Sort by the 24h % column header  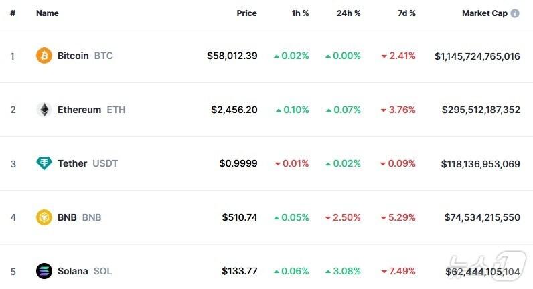point(348,13)
